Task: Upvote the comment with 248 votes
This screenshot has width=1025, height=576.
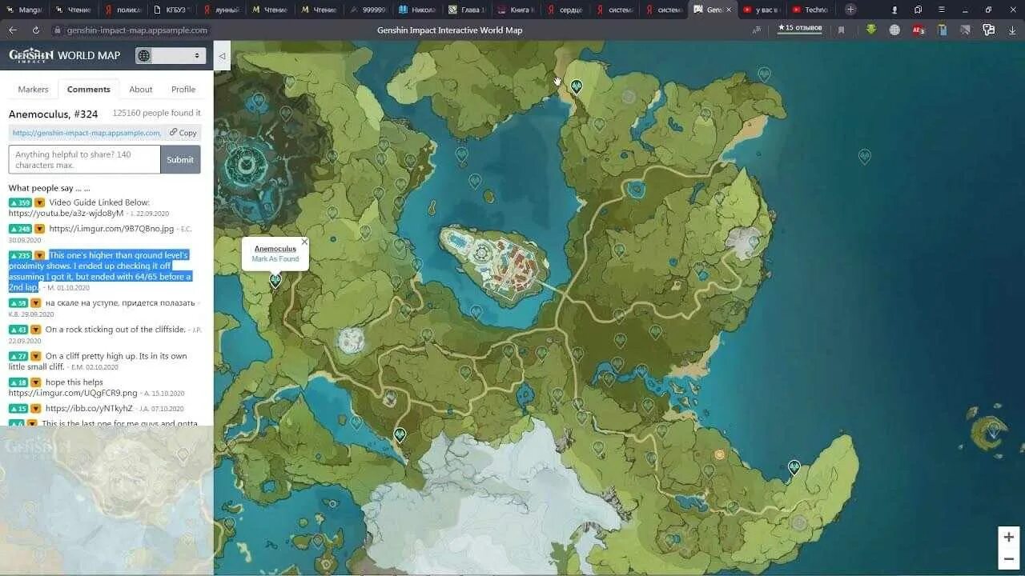Action: coord(20,229)
